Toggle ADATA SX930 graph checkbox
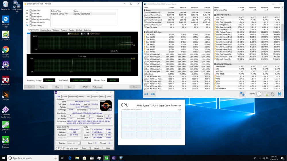The image size is (287, 161). pyautogui.click(x=88, y=34)
